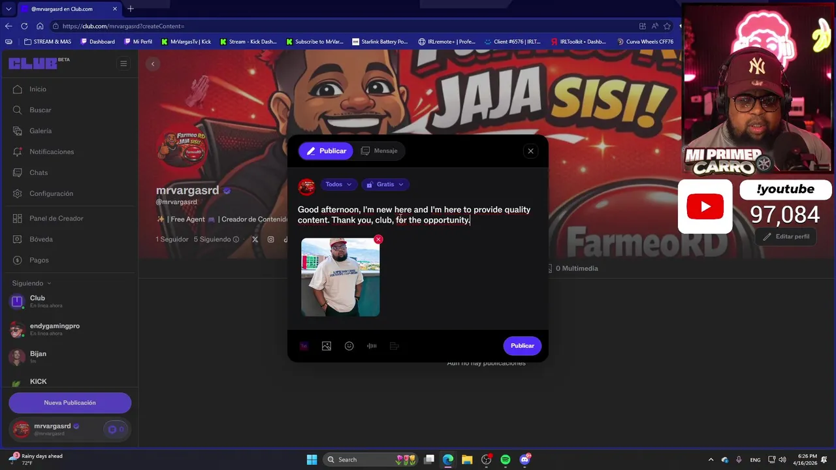Click the profile back arrow button
This screenshot has height=470, width=836.
153,64
